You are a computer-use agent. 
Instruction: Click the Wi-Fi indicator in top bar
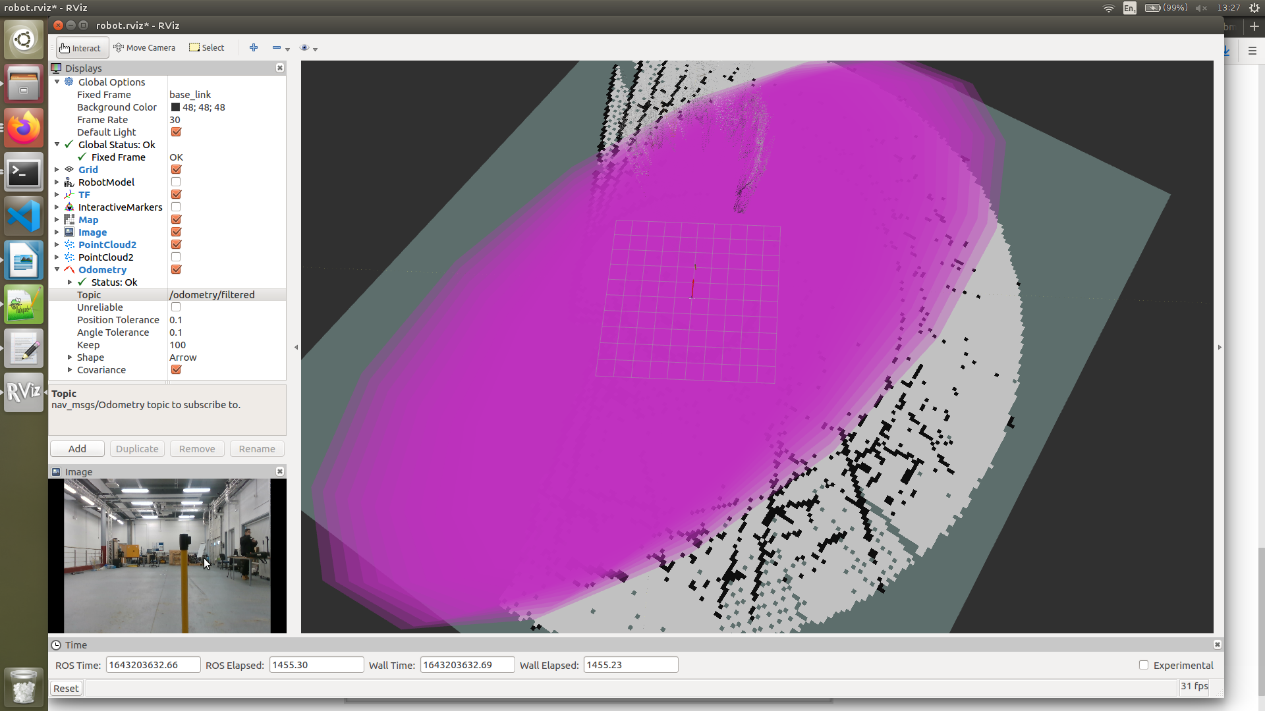1109,8
